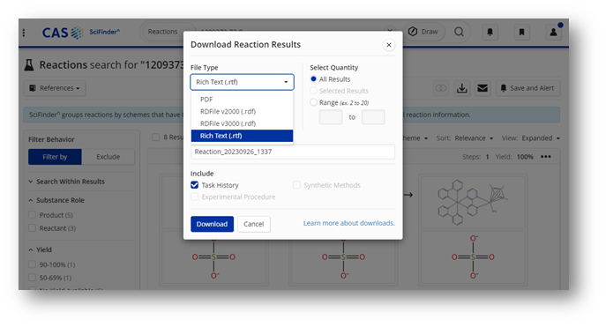Check the Product (5) filter

(x=32, y=215)
